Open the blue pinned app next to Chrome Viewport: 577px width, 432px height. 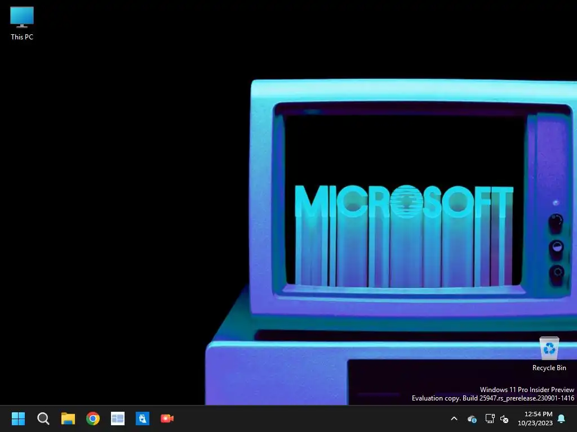pyautogui.click(x=143, y=418)
